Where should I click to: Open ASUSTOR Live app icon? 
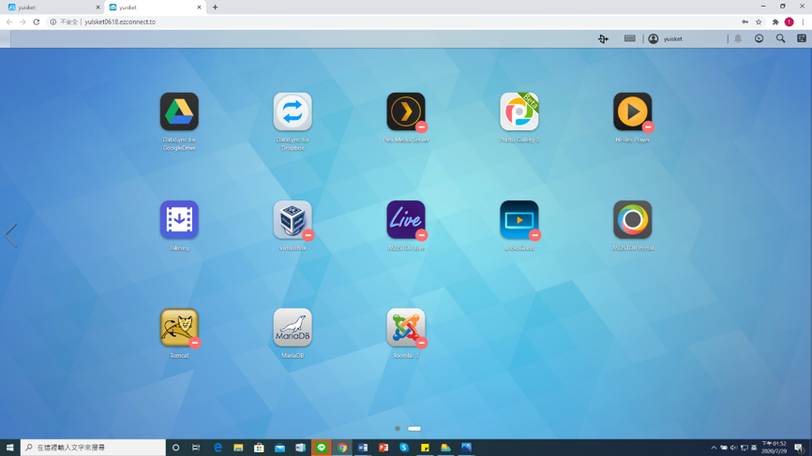tap(405, 220)
